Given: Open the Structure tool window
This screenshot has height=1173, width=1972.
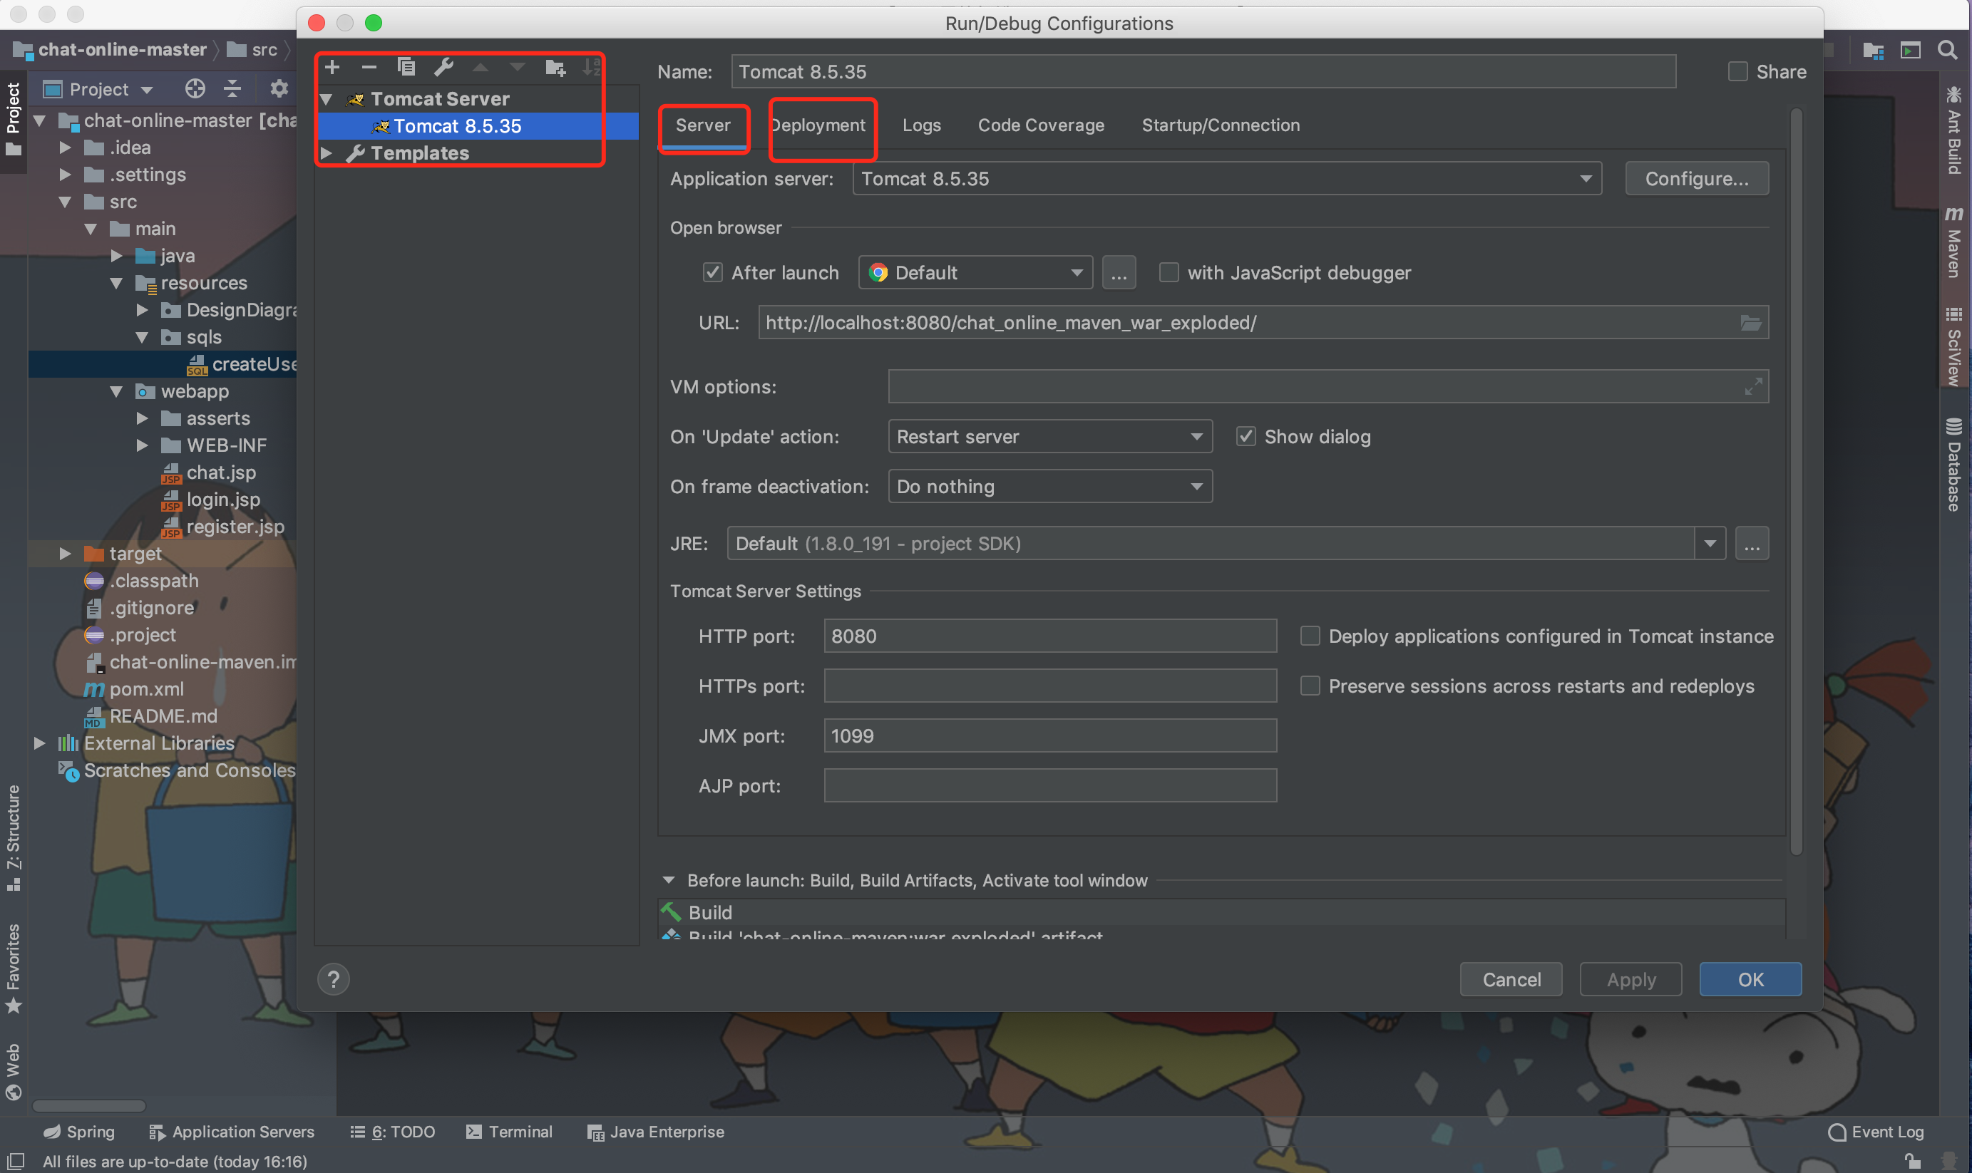Looking at the screenshot, I should tap(14, 838).
